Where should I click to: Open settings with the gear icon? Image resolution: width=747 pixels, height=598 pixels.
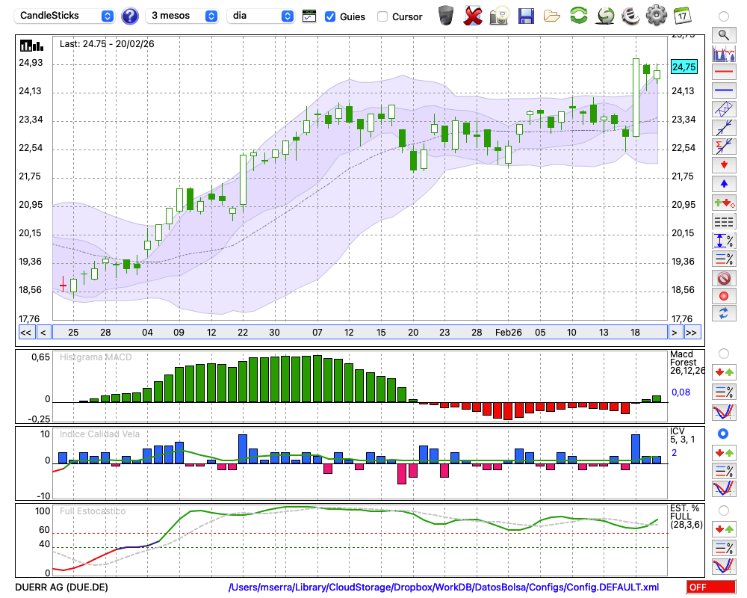(x=656, y=15)
